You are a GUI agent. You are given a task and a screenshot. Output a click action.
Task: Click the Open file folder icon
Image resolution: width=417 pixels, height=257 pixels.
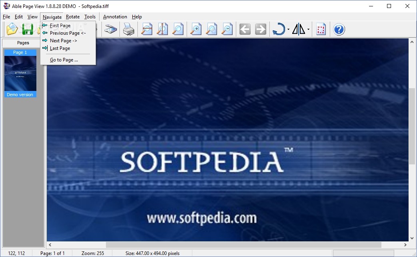point(12,29)
